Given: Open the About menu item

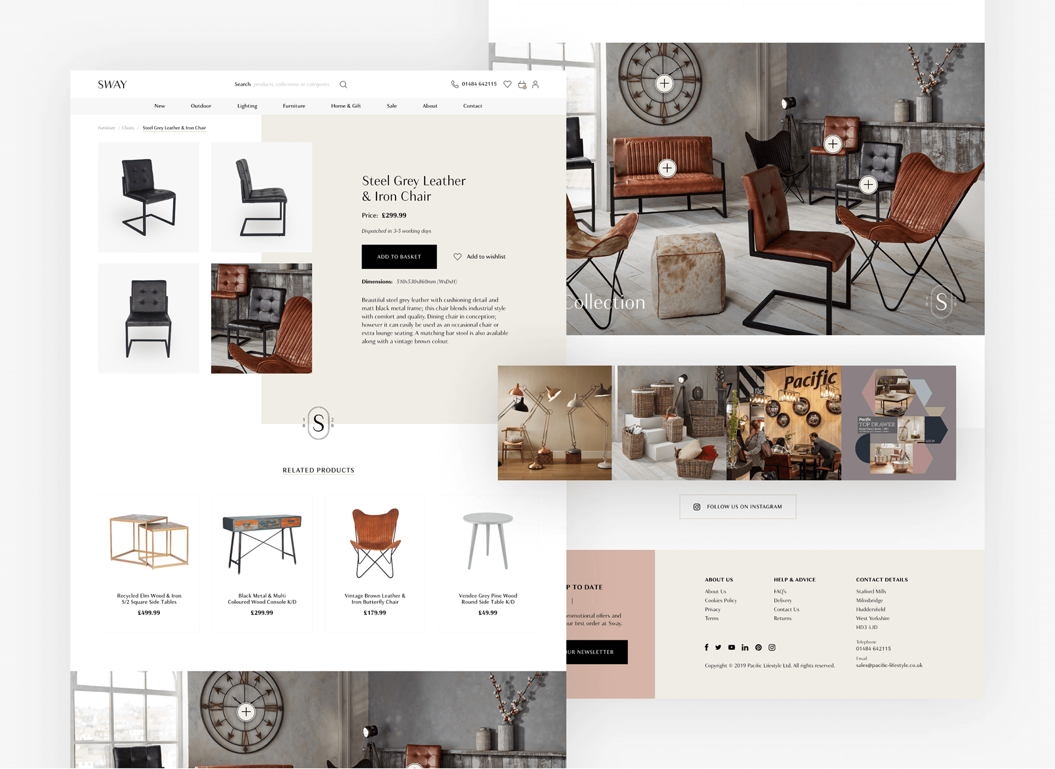Looking at the screenshot, I should tap(430, 106).
